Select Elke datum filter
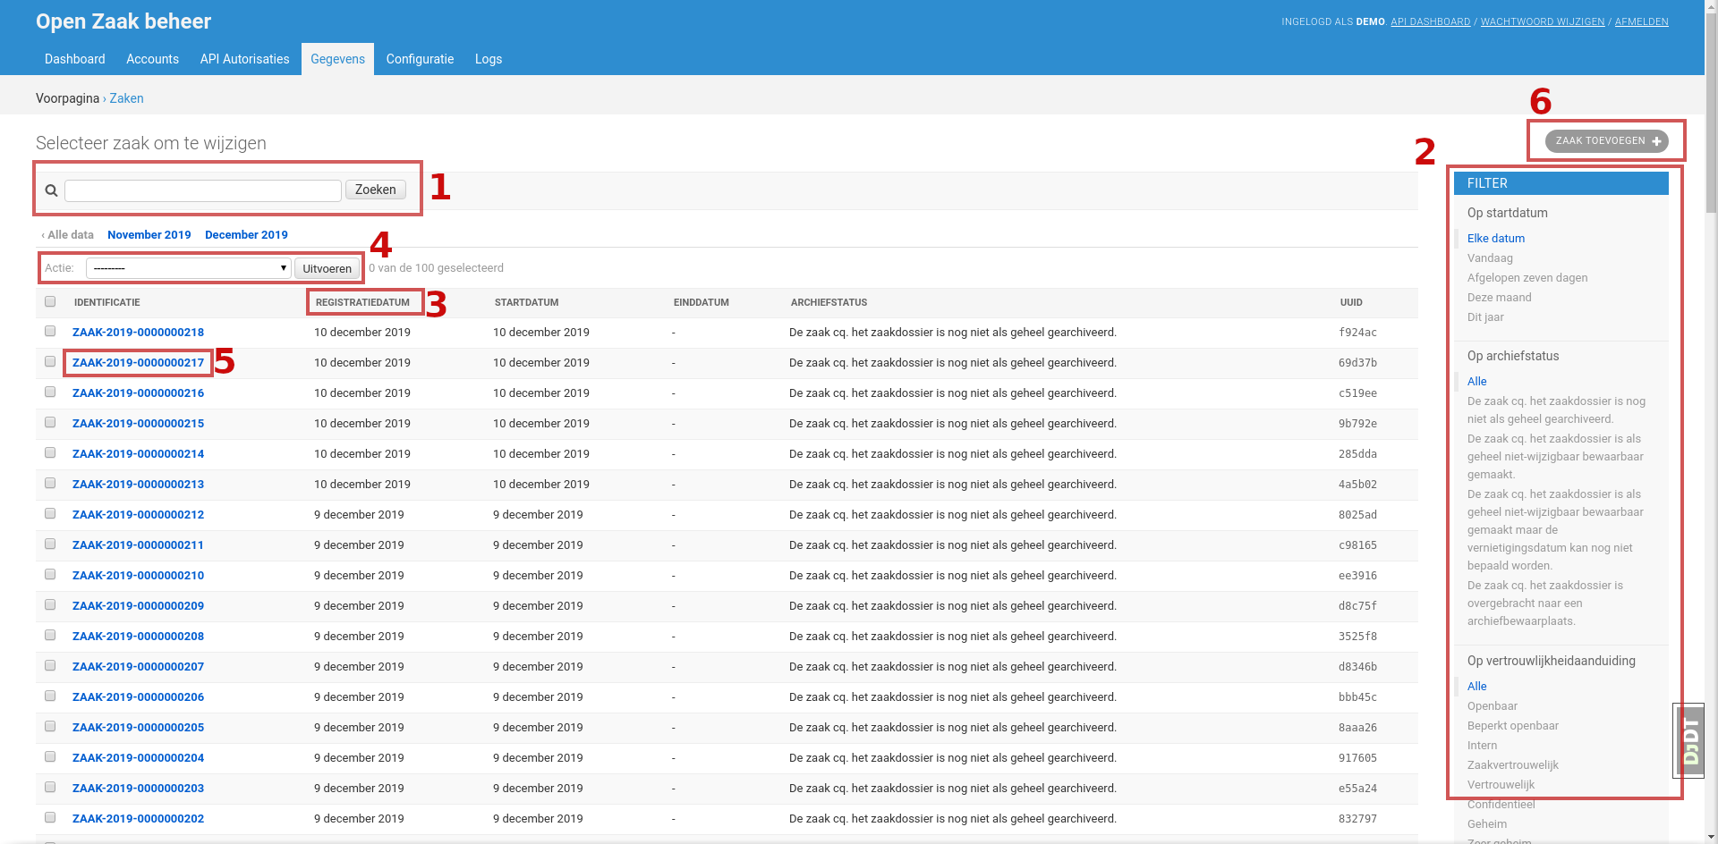 pyautogui.click(x=1496, y=239)
